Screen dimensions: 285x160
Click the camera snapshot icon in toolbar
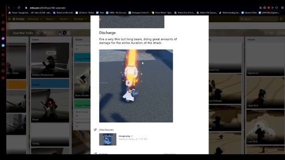coord(265,8)
